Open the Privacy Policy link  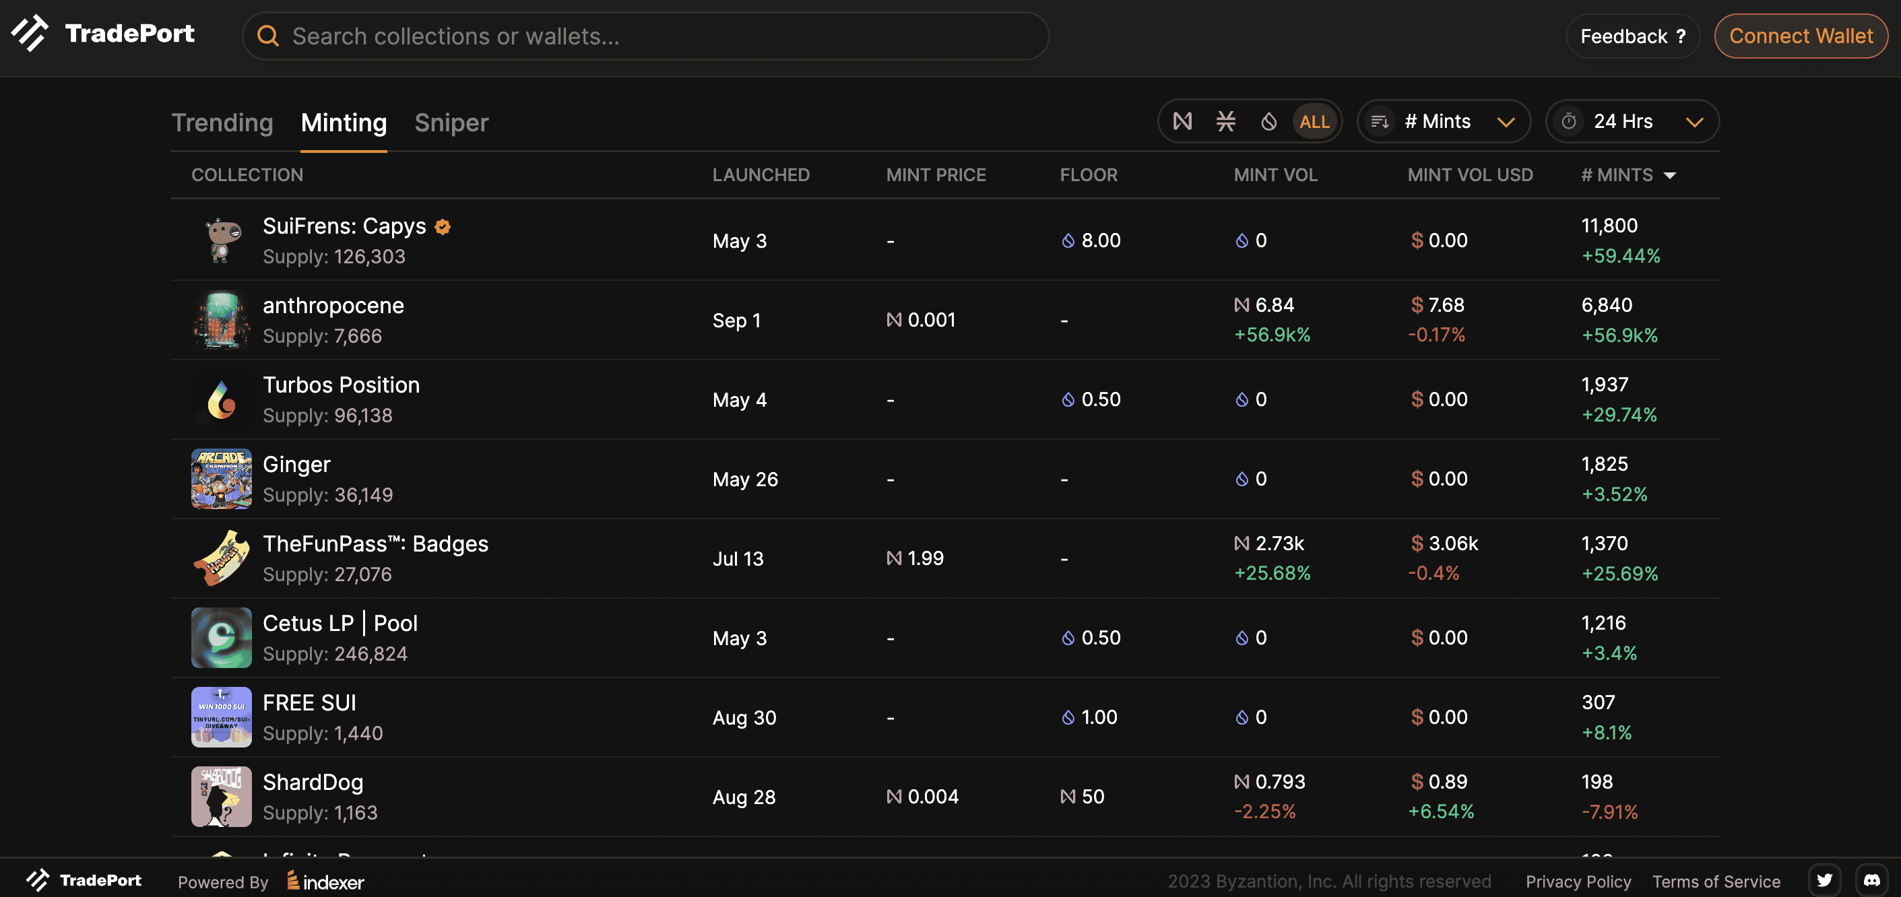point(1578,882)
